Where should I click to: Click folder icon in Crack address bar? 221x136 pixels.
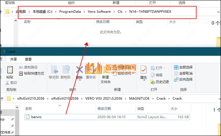(9, 99)
